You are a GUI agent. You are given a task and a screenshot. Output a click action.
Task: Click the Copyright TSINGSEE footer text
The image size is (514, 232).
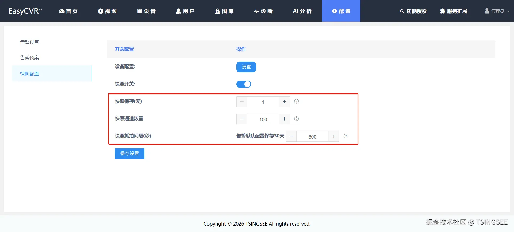(257, 224)
